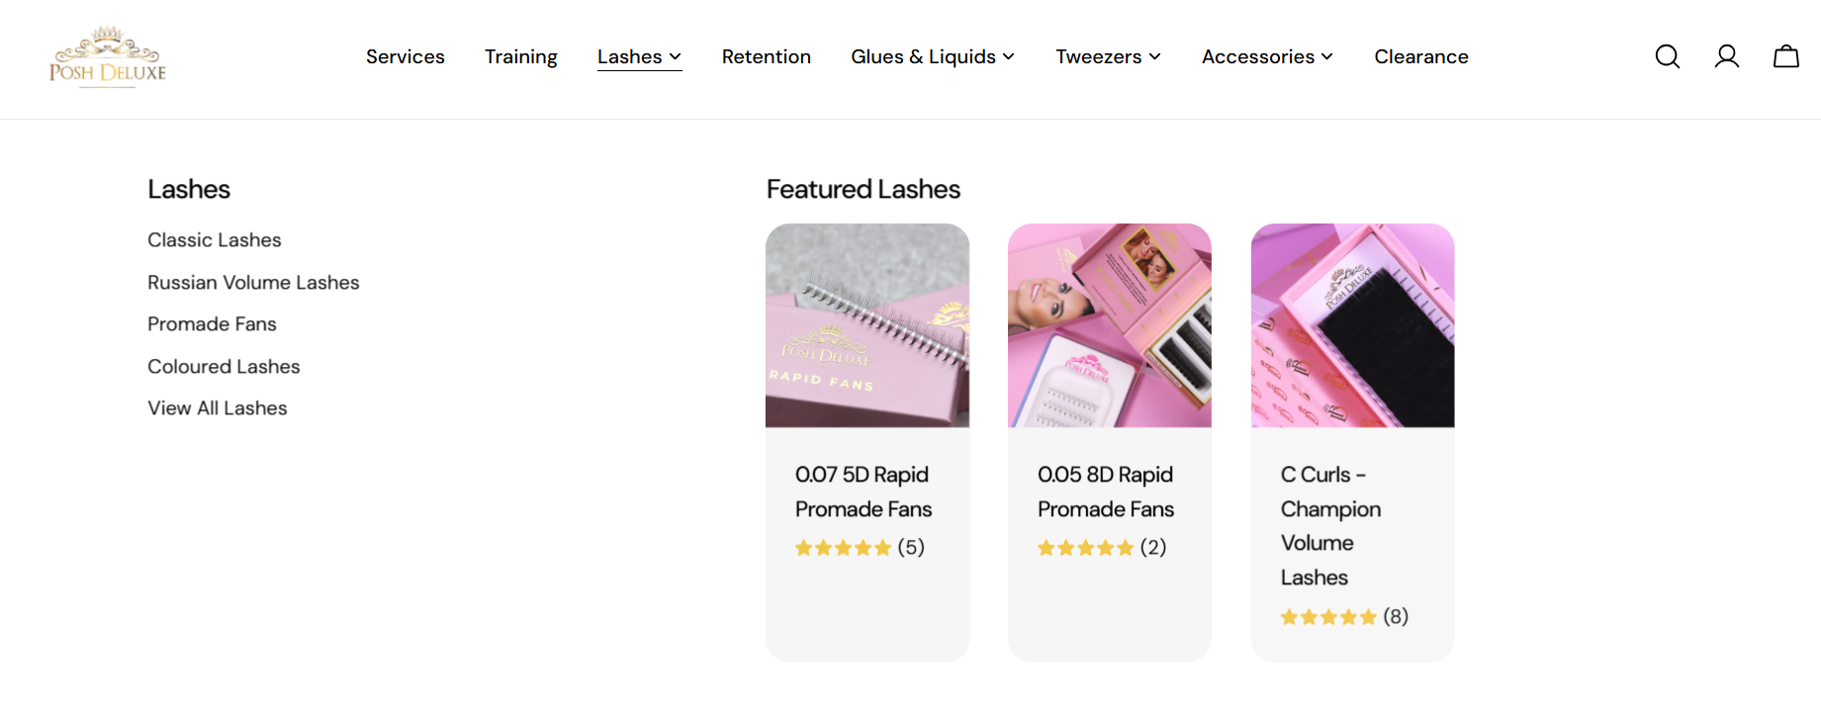Open the Training menu item

coord(521,57)
